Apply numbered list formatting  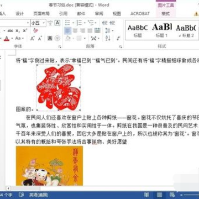(x=80, y=23)
